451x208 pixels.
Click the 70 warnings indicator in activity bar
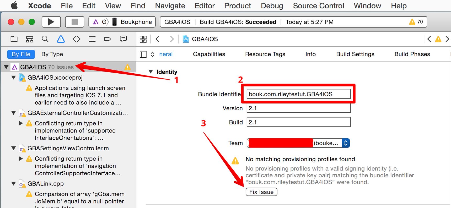416,22
